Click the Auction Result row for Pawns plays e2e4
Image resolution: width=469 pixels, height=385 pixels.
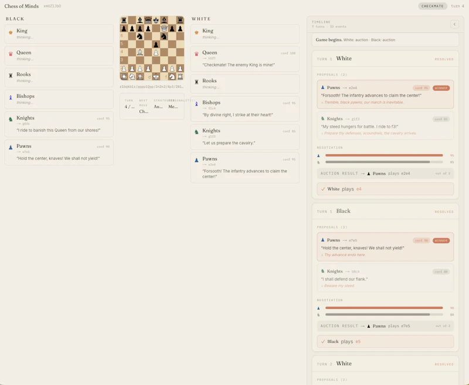[x=385, y=173]
